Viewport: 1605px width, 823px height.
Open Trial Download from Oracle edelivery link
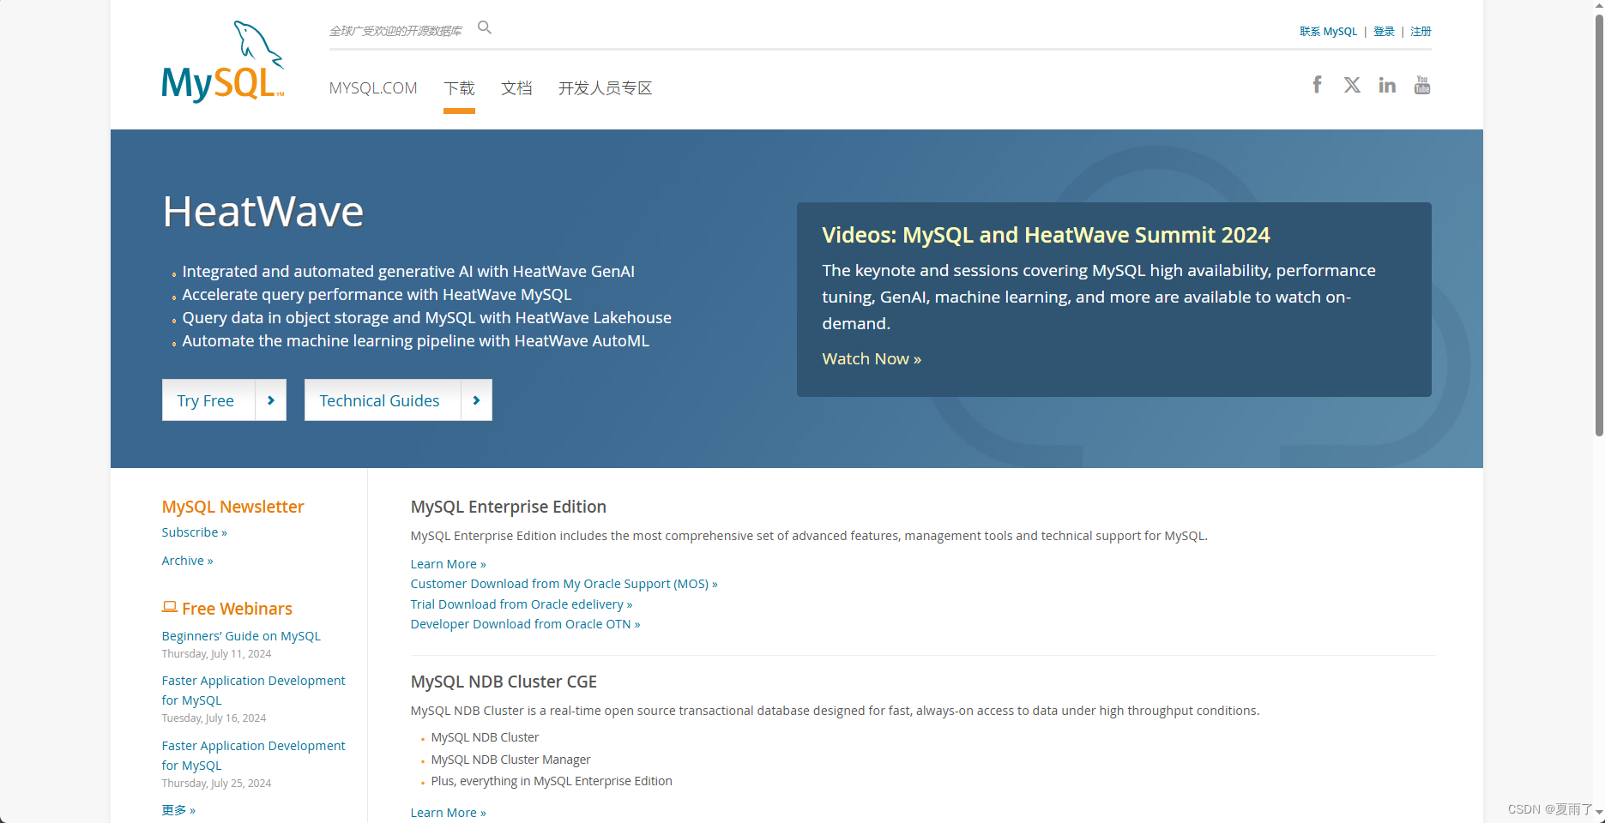click(x=522, y=604)
